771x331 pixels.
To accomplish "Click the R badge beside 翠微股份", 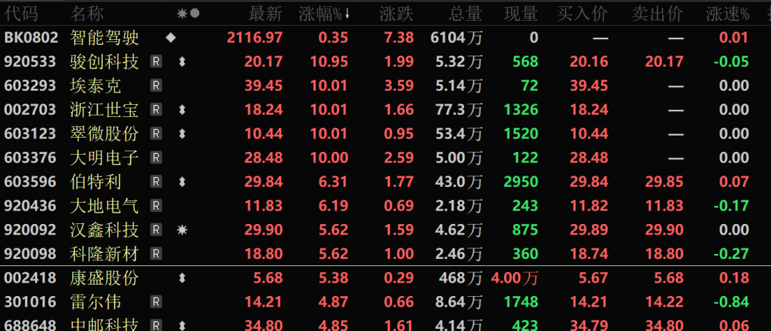I will coord(156,133).
